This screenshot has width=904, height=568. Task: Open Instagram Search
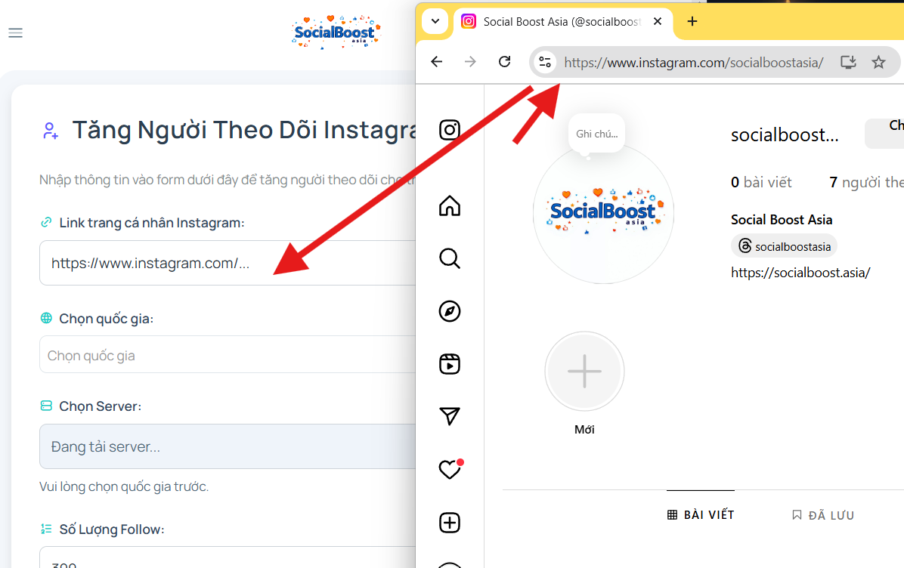(x=450, y=258)
